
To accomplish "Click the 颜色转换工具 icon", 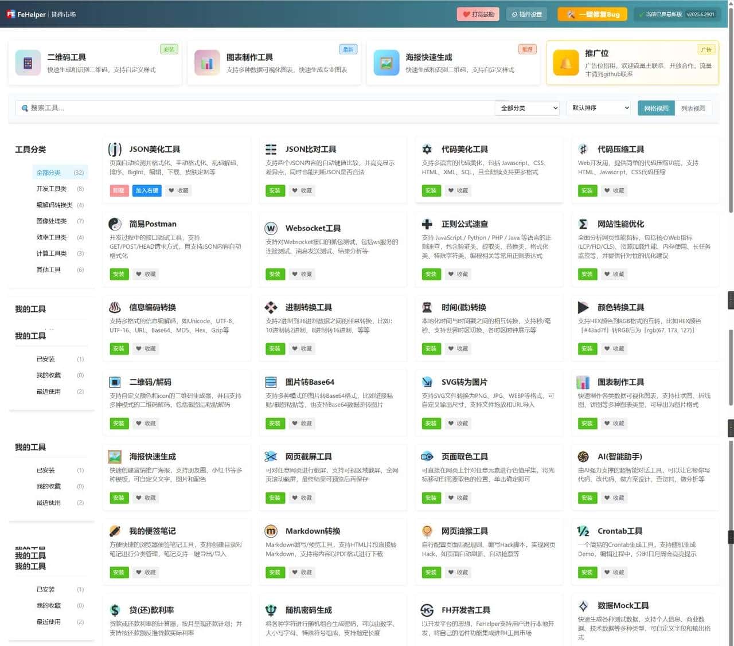I will [583, 308].
